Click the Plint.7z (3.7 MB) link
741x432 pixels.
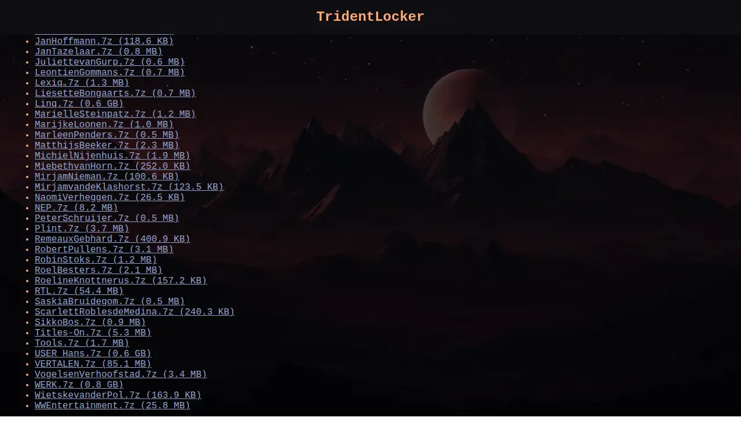(x=82, y=229)
